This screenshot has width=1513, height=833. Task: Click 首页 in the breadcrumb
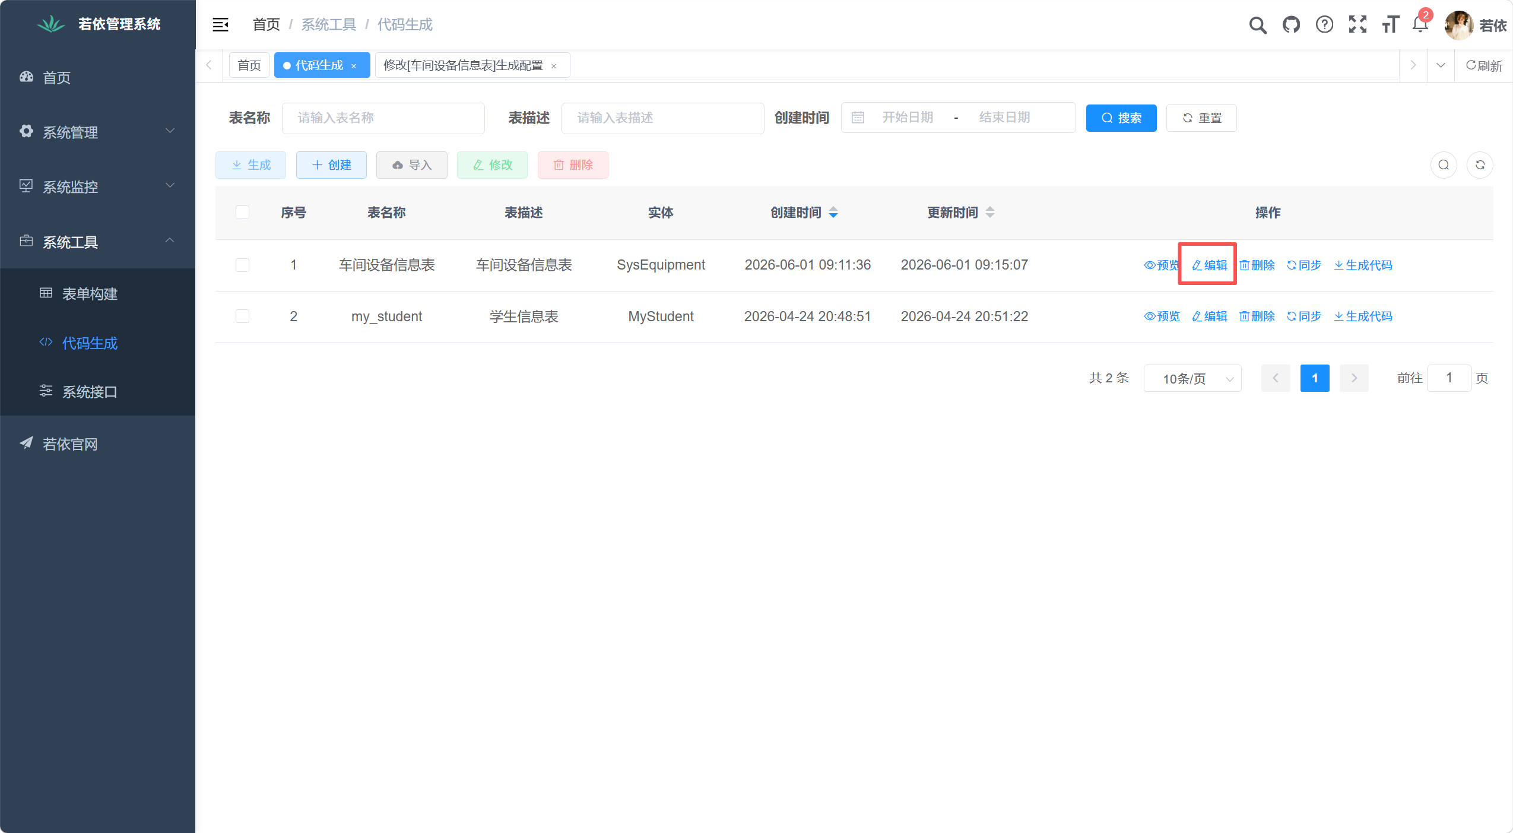coord(266,24)
